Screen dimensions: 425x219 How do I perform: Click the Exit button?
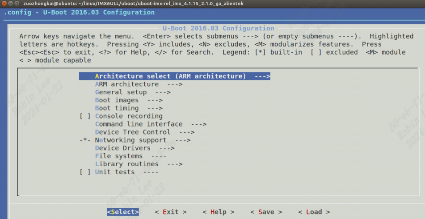(x=171, y=212)
